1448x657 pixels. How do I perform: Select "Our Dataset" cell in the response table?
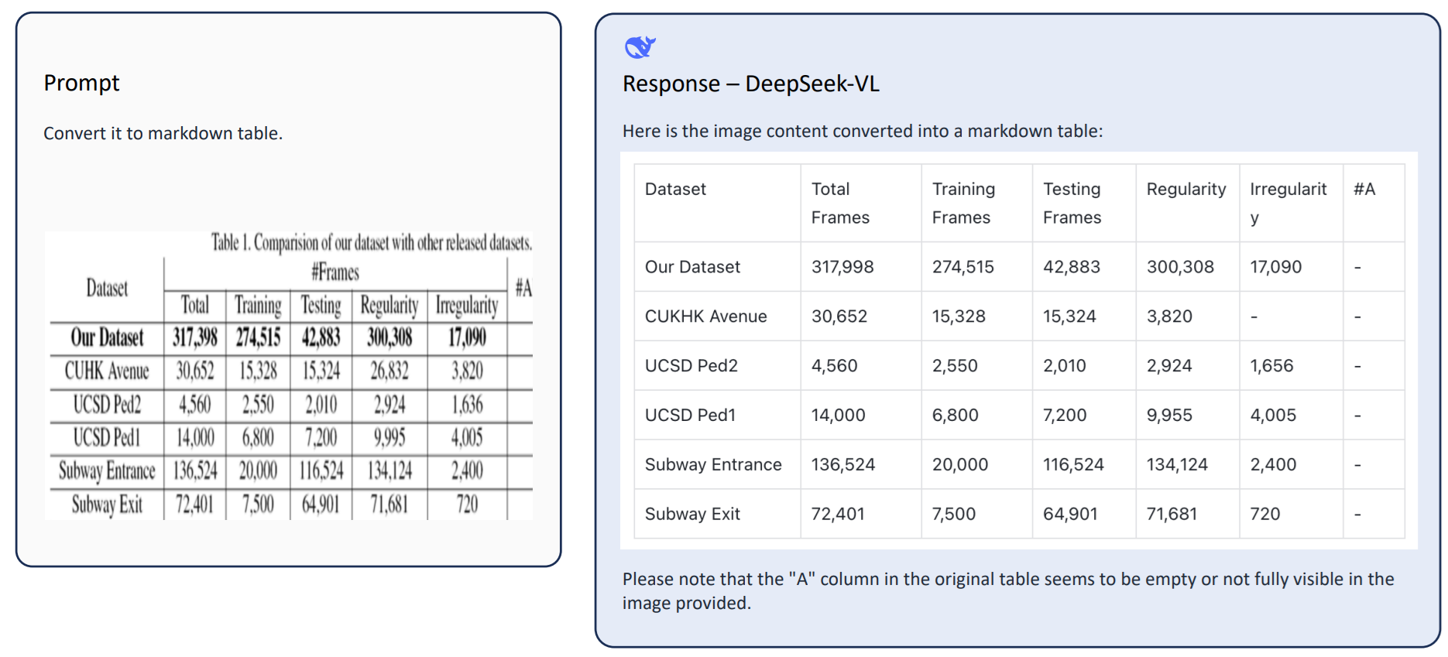(x=692, y=267)
